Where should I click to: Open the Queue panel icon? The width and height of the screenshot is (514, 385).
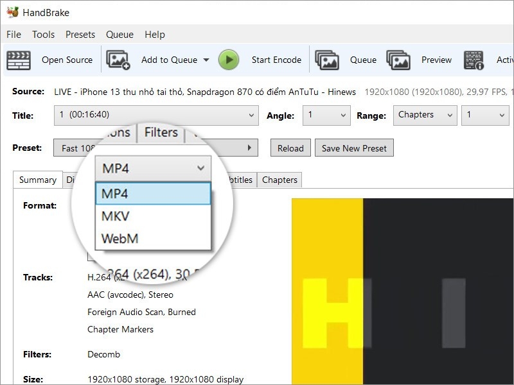(327, 60)
